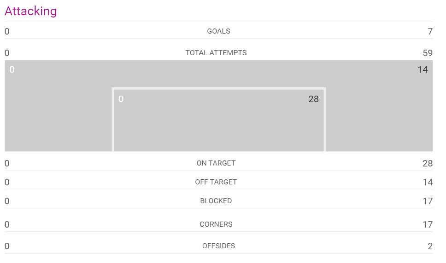Click the home team's 0 in GOALS row
Image resolution: width=446 pixels, height=263 pixels.
[x=7, y=31]
